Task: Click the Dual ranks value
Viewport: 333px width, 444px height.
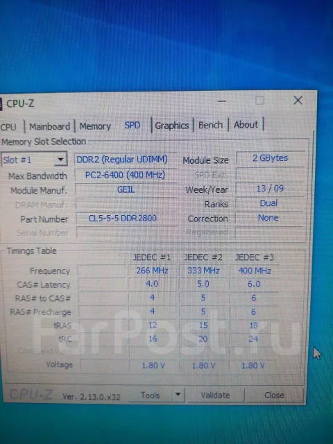Action: click(x=268, y=203)
